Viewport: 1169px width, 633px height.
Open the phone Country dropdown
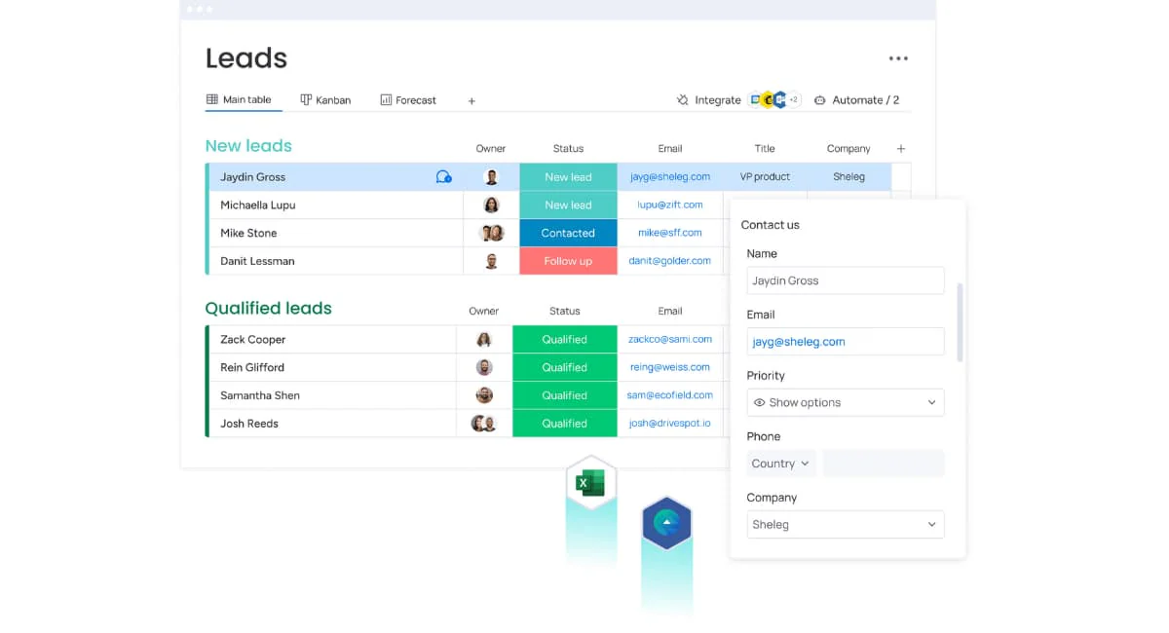pyautogui.click(x=780, y=464)
